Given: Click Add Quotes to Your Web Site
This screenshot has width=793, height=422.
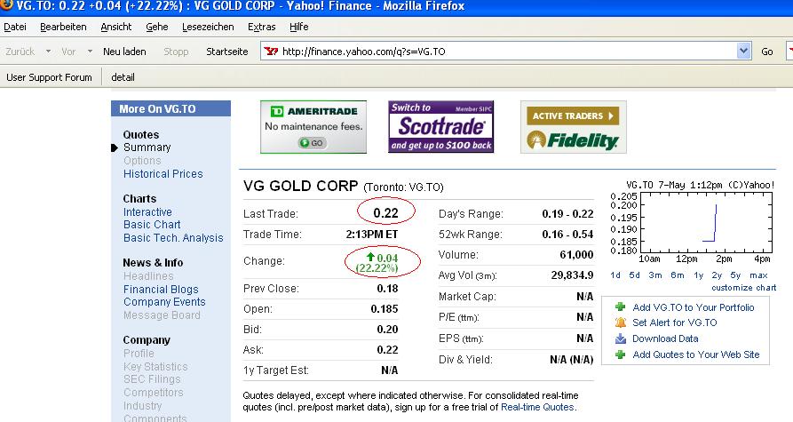Looking at the screenshot, I should [696, 354].
